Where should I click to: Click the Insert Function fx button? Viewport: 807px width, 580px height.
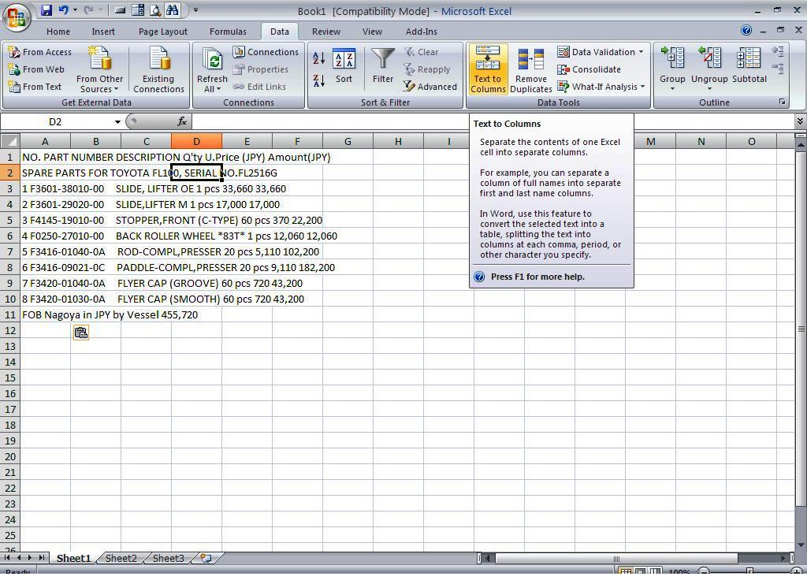coord(182,121)
